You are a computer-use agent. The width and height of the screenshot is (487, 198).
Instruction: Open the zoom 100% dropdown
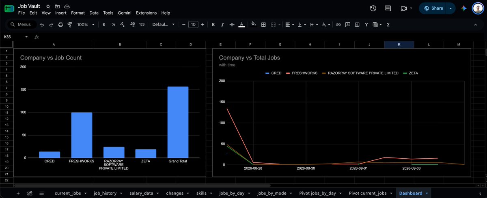[x=86, y=25]
